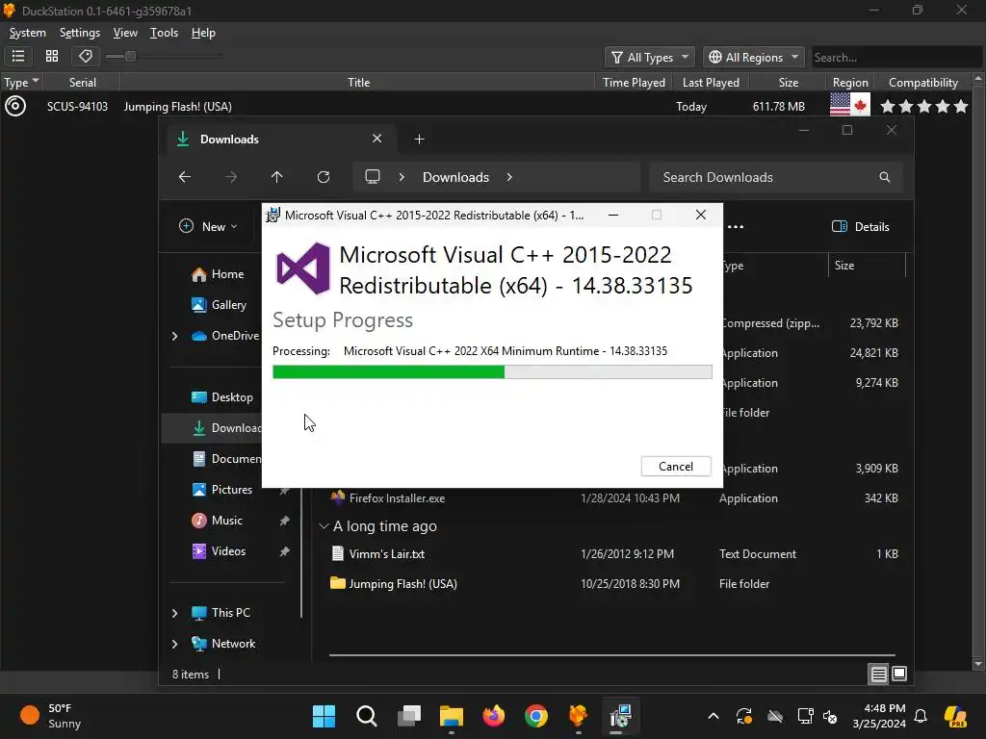Expand the This PC tree node

click(x=175, y=613)
